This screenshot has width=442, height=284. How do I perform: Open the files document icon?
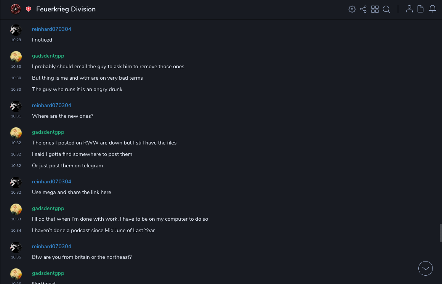click(421, 9)
